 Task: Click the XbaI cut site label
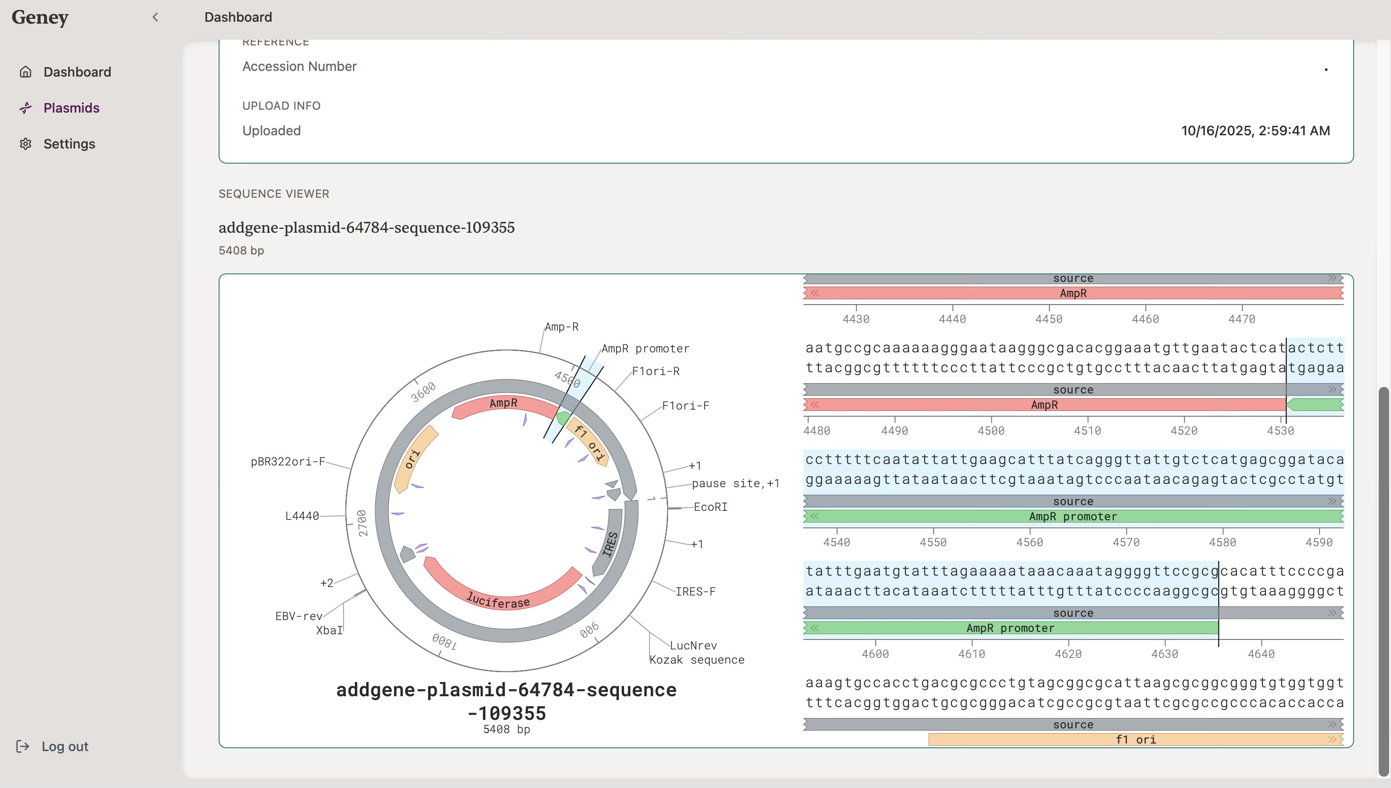329,630
